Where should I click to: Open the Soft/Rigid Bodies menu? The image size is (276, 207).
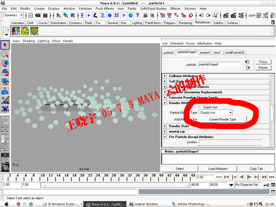[153, 9]
